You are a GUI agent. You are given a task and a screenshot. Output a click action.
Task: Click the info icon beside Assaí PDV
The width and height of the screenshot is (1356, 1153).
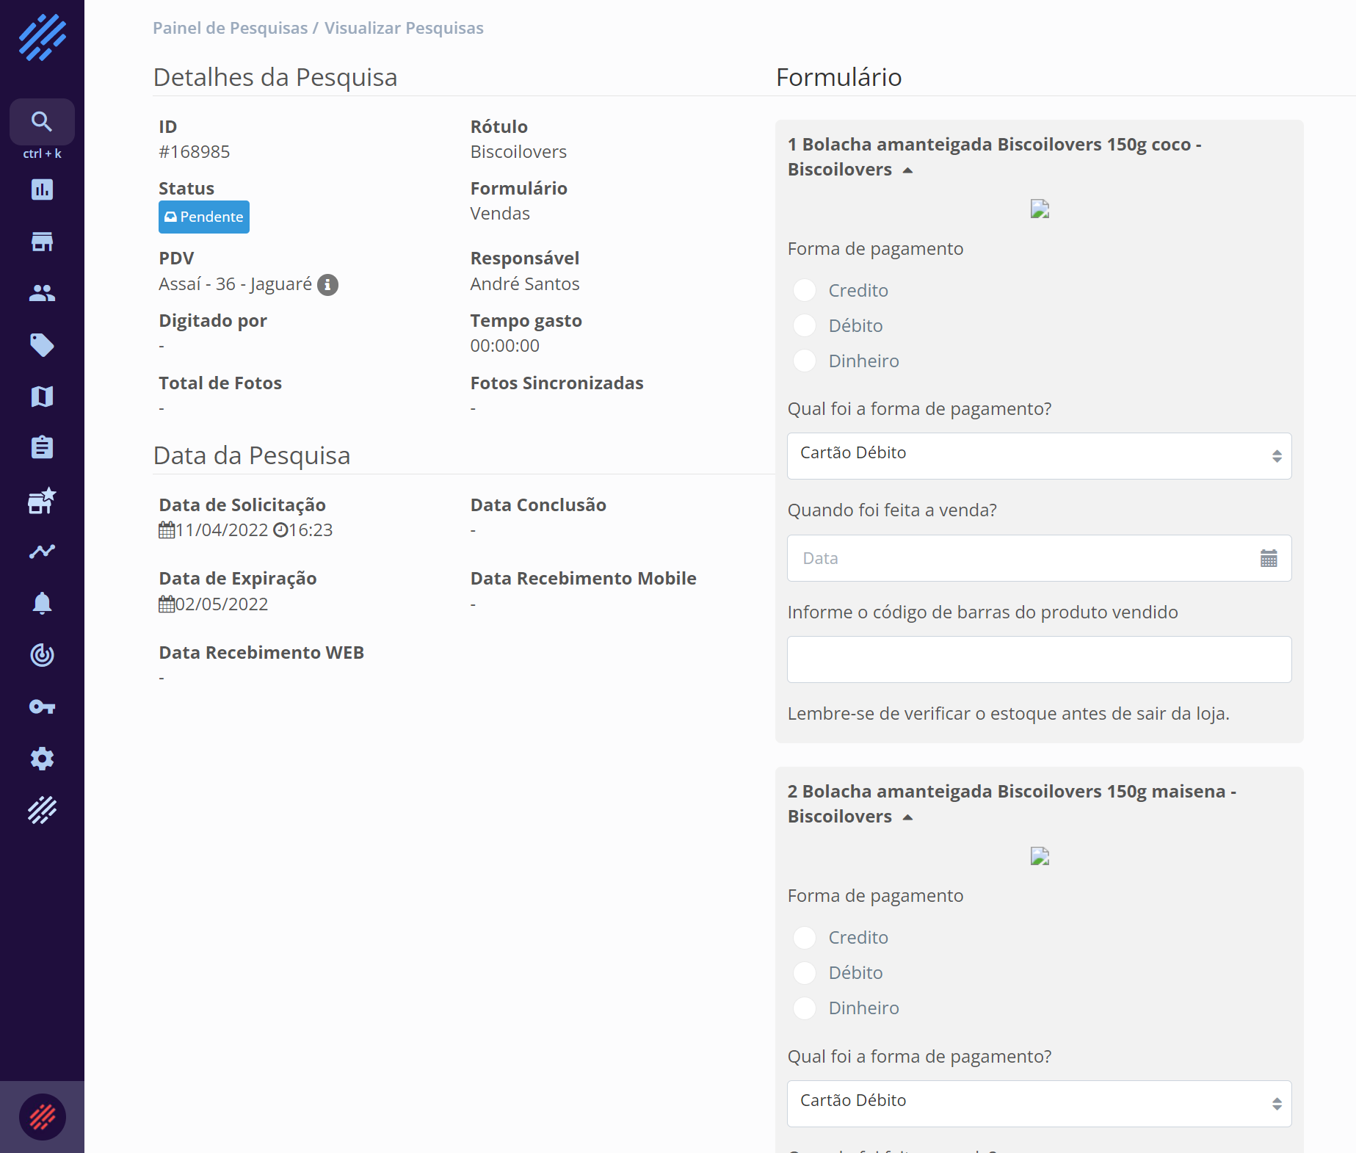coord(327,284)
